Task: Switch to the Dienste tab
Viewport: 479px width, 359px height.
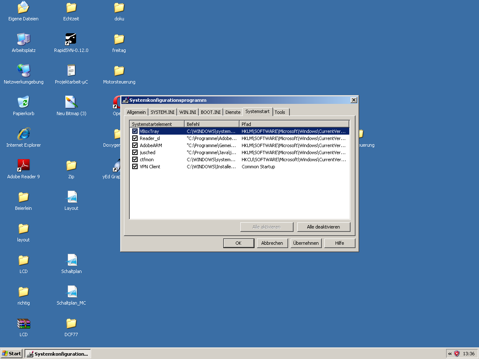Action: (x=233, y=112)
